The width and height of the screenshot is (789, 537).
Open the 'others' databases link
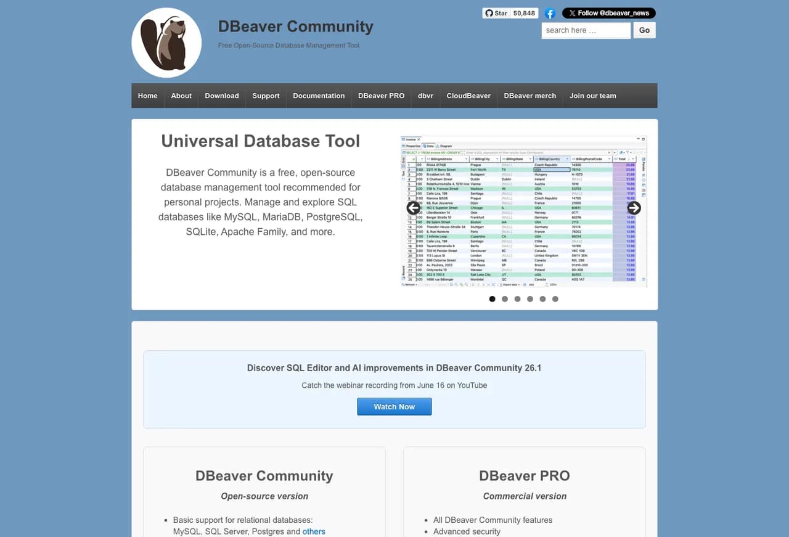click(314, 531)
